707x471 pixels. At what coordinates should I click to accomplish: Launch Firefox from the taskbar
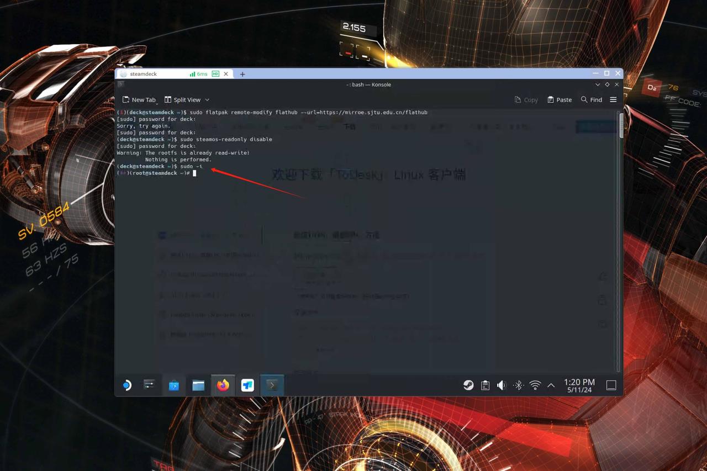pos(223,385)
